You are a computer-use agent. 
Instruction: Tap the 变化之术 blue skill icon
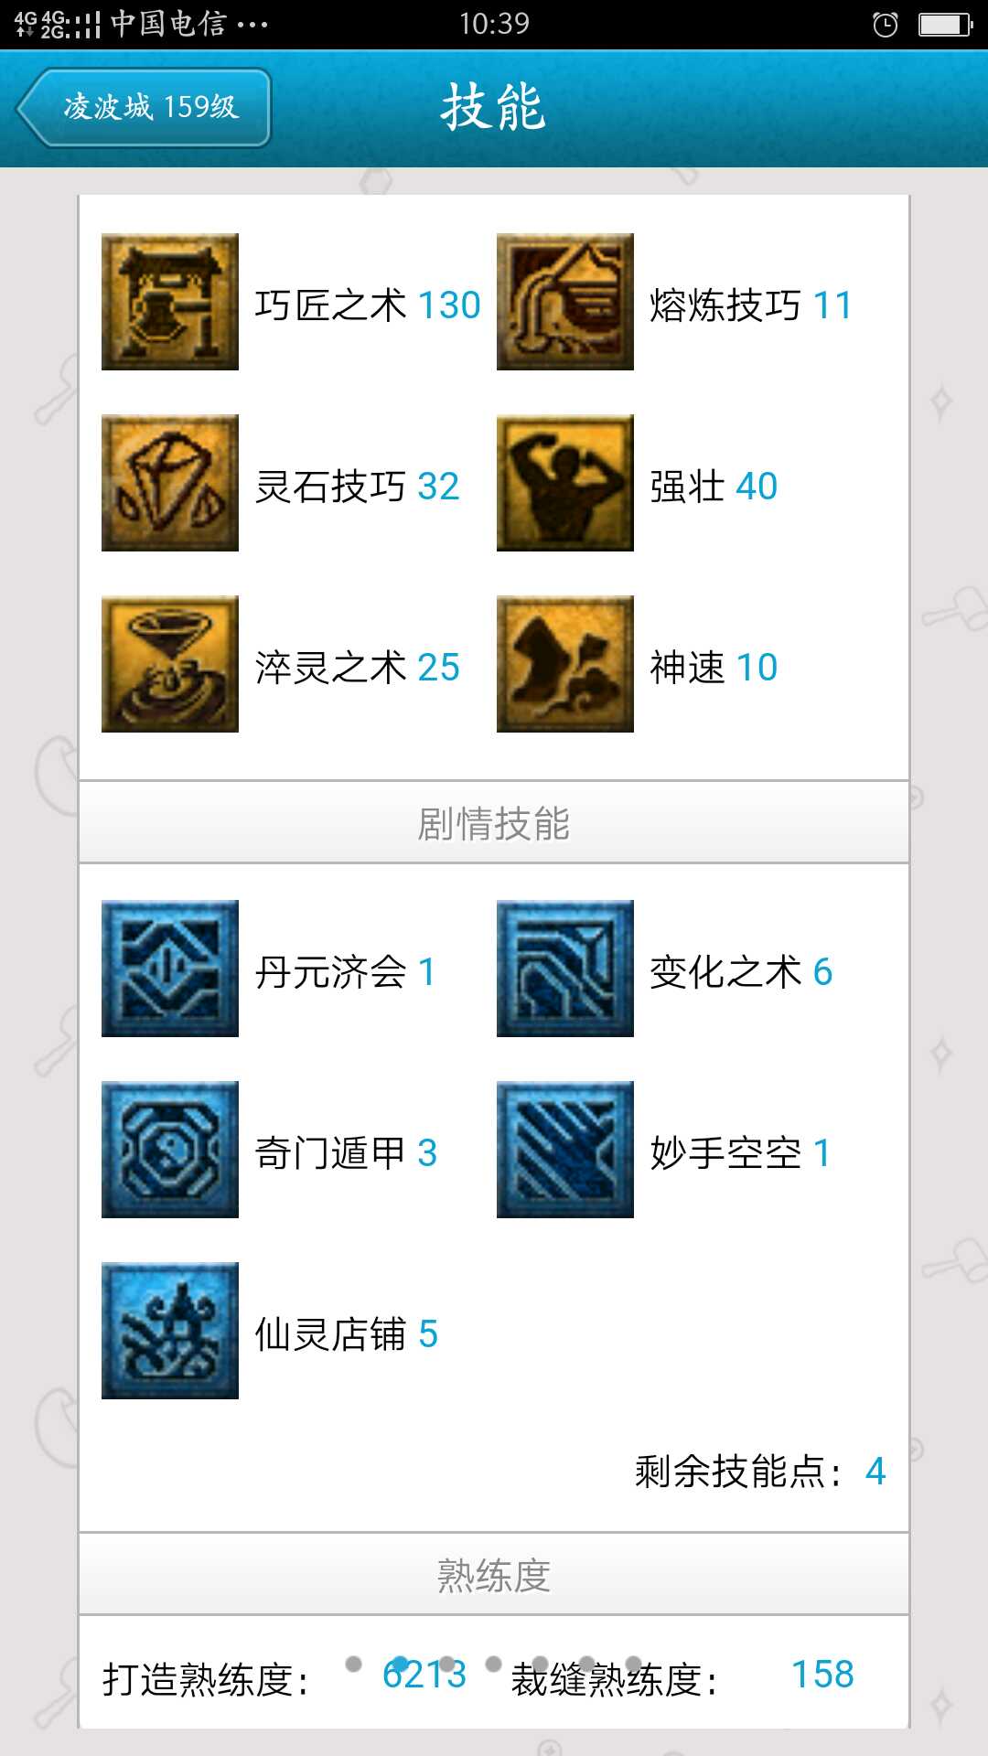tap(565, 969)
